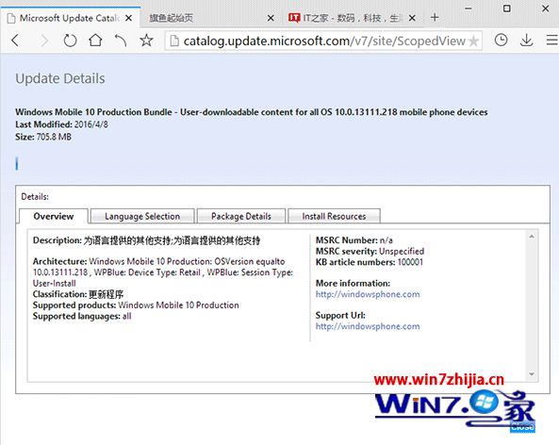559x445 pixels.
Task: Switch to the middle browser tab
Action: (210, 18)
